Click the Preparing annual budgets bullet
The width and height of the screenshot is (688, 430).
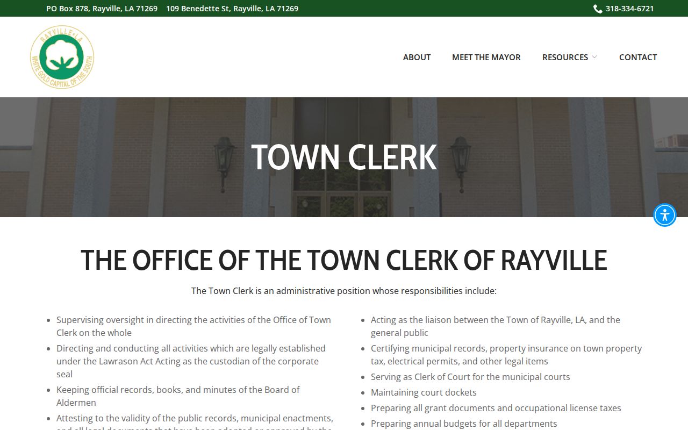(464, 424)
